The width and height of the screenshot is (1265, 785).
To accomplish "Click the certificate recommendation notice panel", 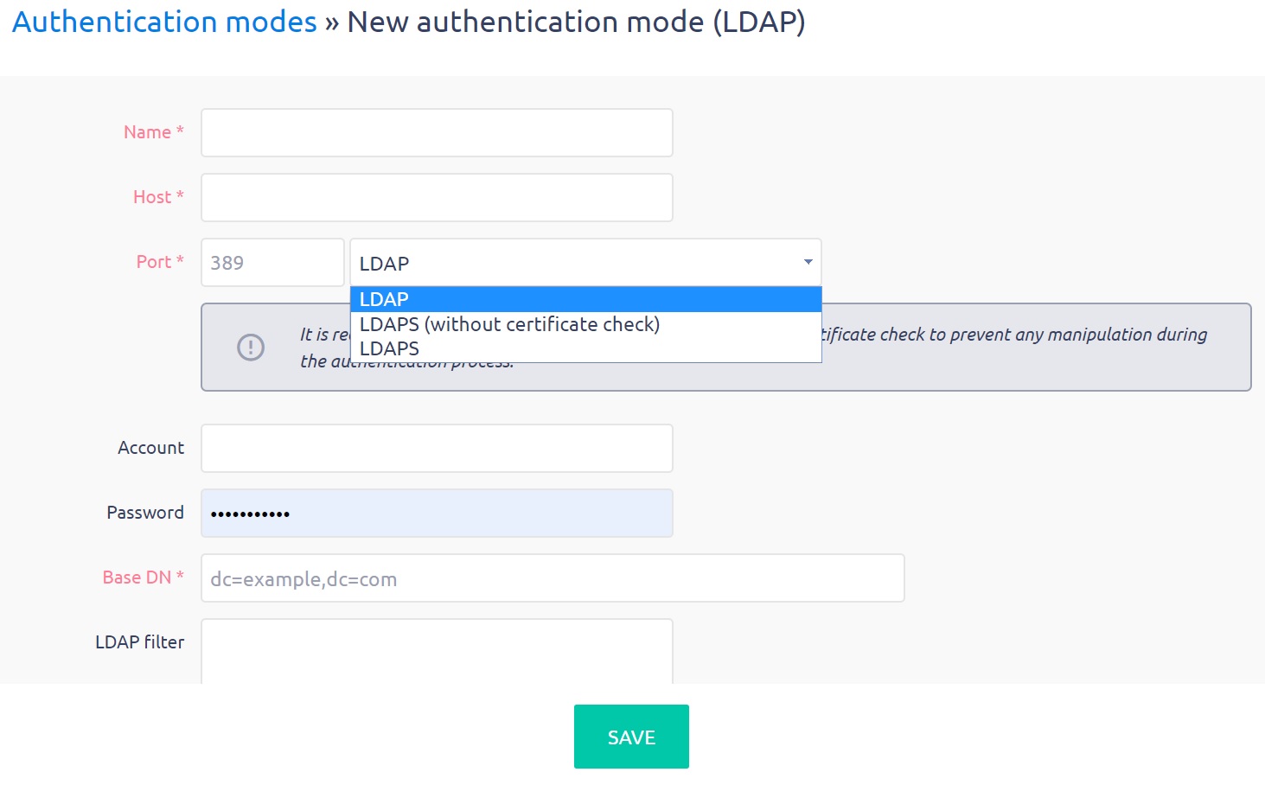I will click(x=994, y=348).
